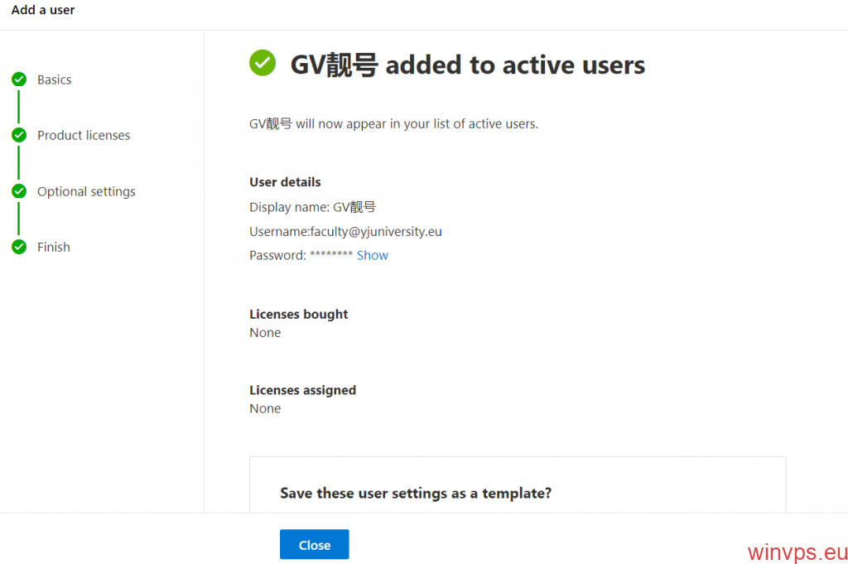Open the Product licenses step

pos(84,135)
